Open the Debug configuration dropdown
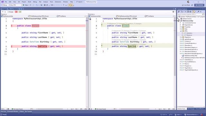 [6, 5]
